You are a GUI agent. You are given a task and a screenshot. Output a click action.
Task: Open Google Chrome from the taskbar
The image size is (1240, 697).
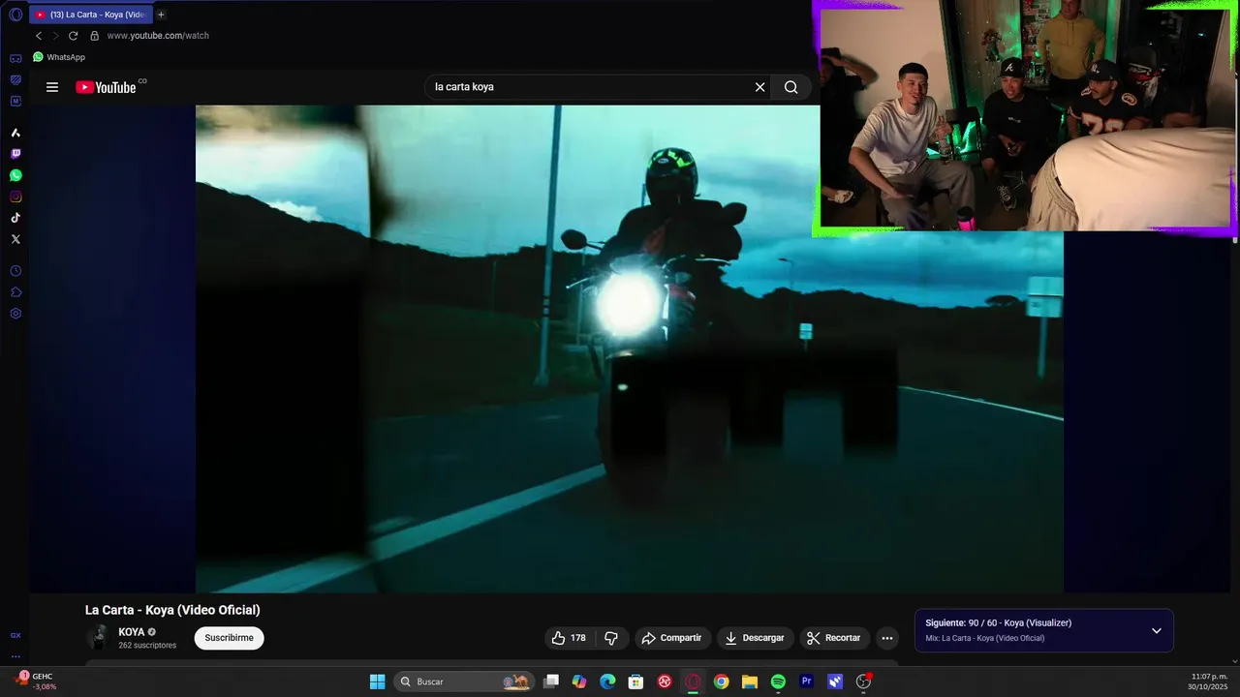(721, 682)
